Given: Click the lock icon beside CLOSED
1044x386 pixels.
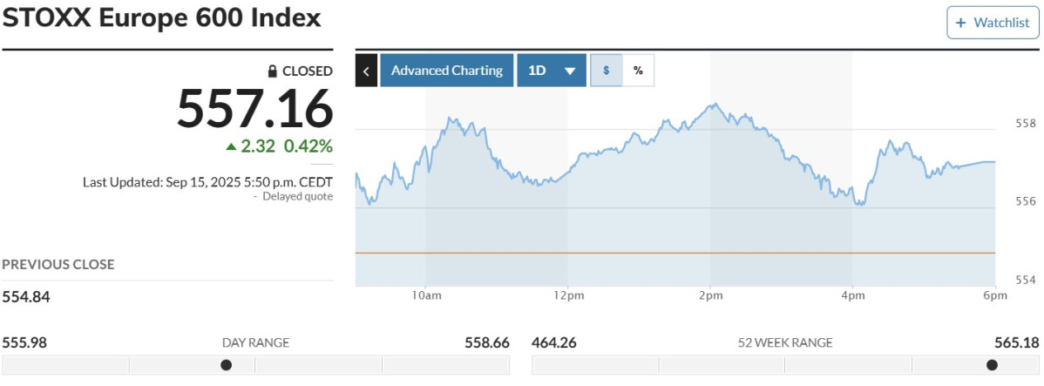Looking at the screenshot, I should tap(272, 71).
